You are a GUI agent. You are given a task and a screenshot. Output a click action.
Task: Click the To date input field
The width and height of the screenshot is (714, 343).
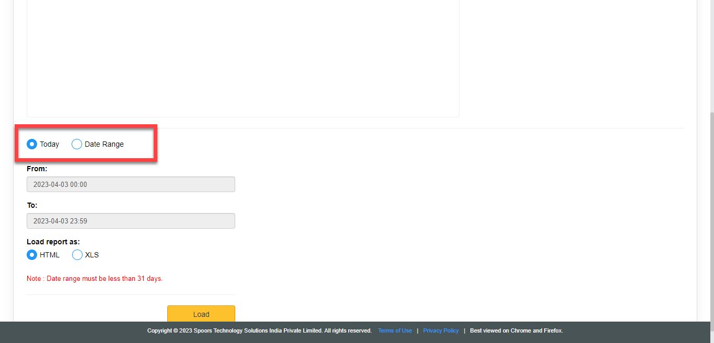tap(131, 221)
